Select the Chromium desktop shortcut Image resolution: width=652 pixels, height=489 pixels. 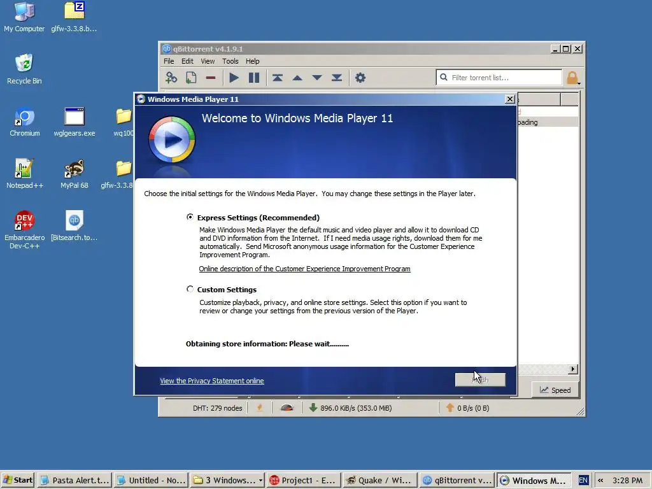(25, 122)
